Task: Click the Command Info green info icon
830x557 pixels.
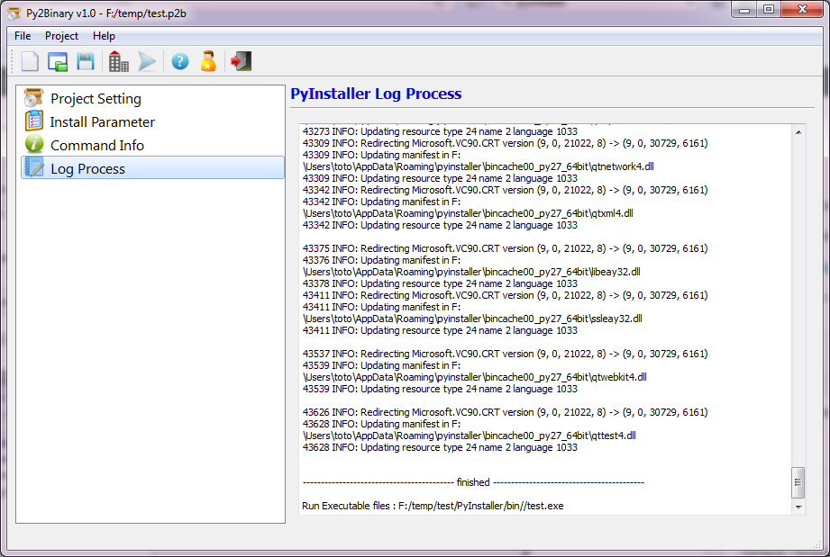Action: click(34, 144)
